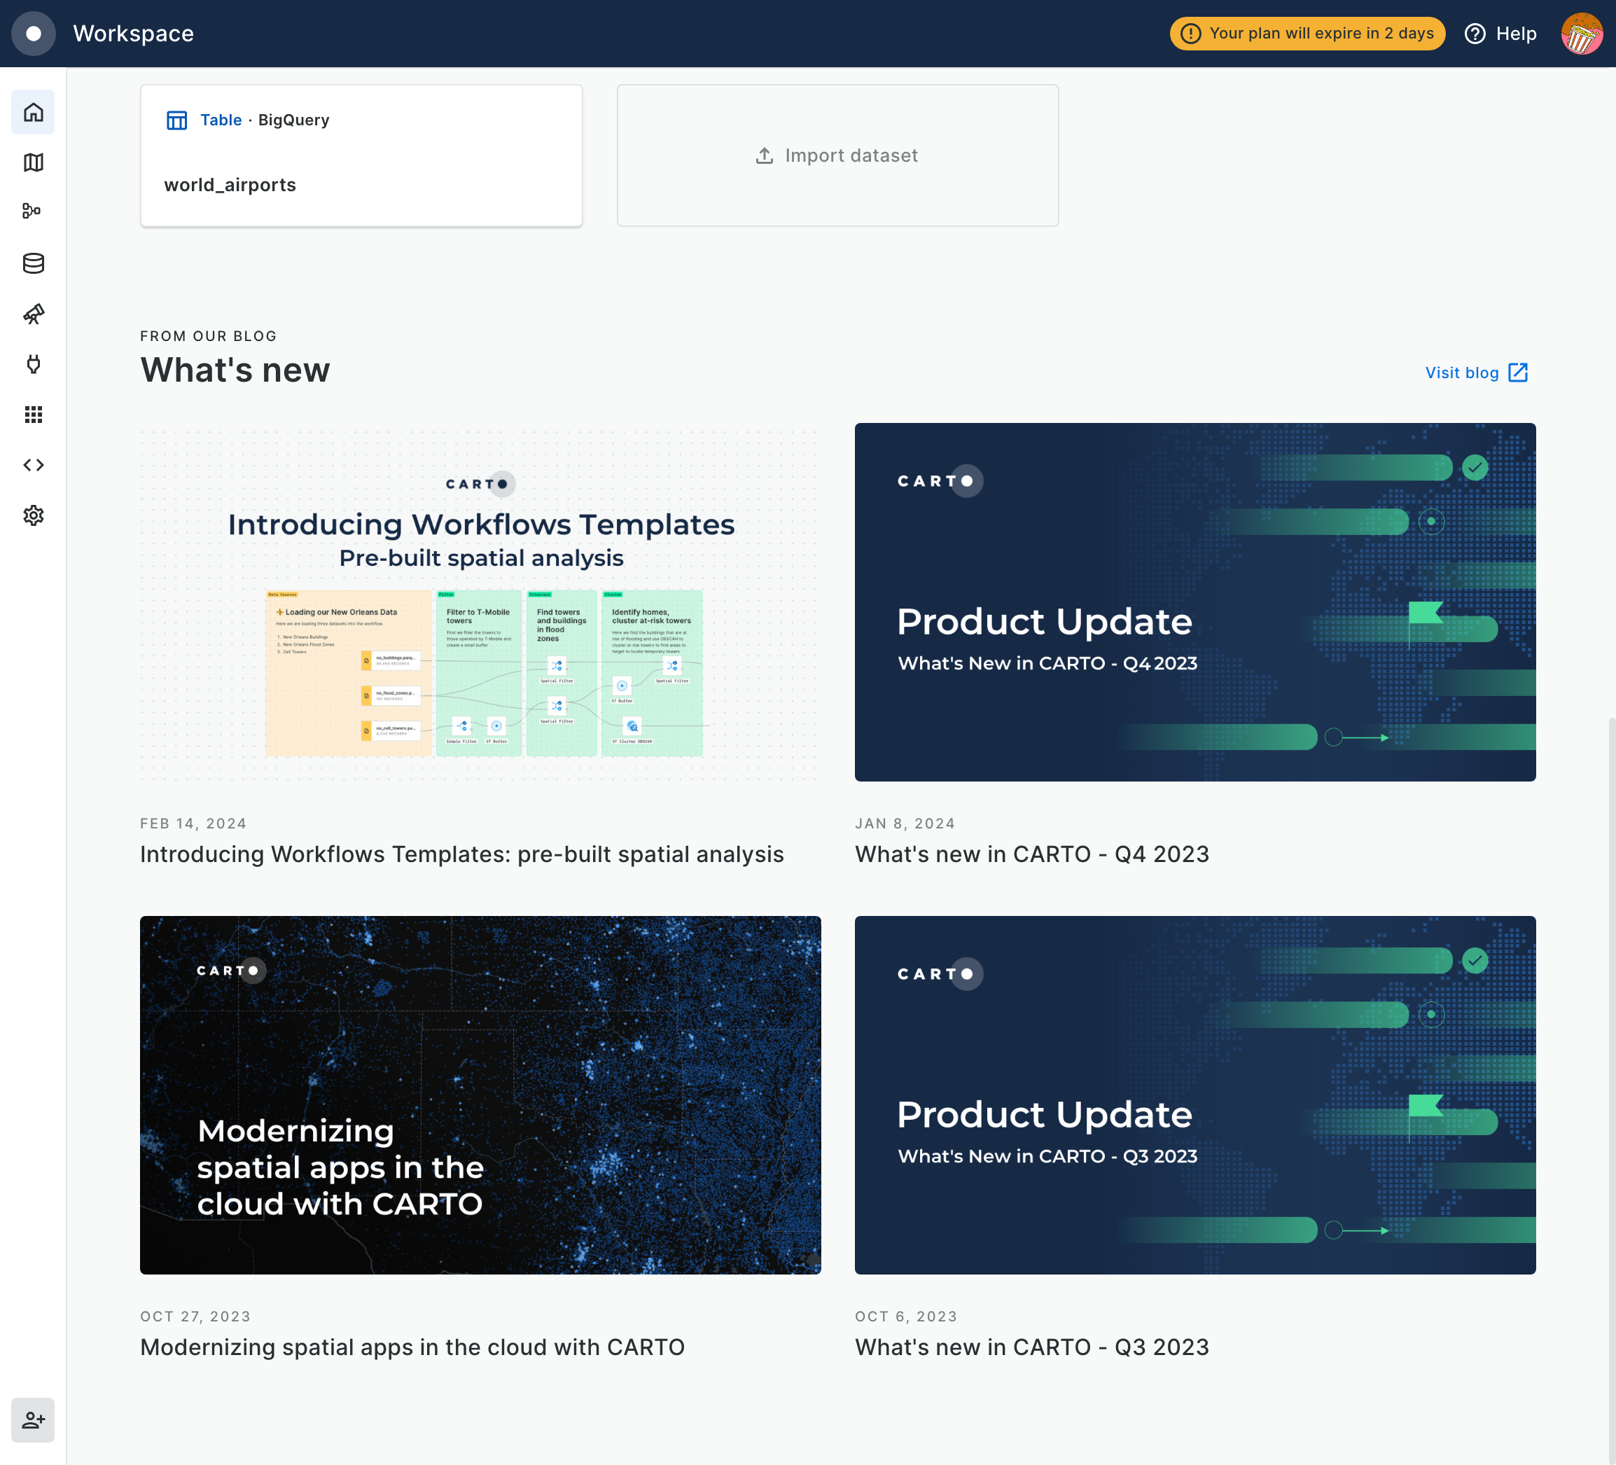Screen dimensions: 1616x1465
Task: Open 'What's new in CARTO - Q3 2023' title
Action: pyautogui.click(x=1031, y=1347)
